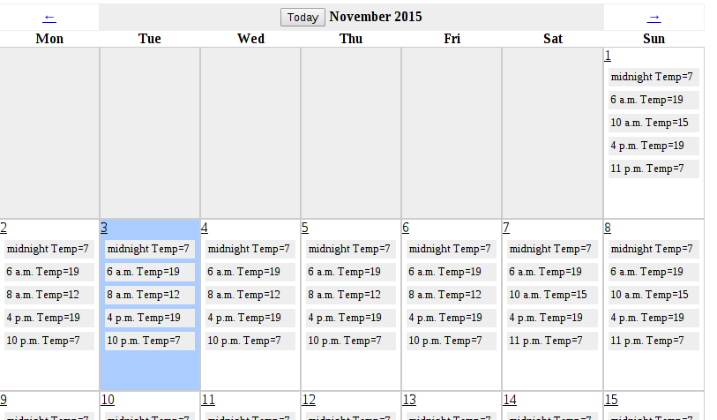
Task: Open day 10 date link
Action: pos(108,400)
